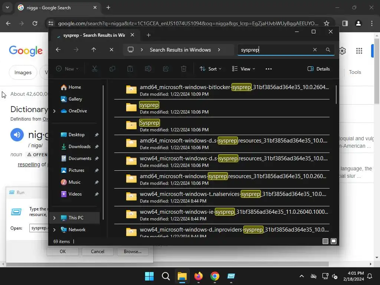Click OK in the Run dialog
The height and width of the screenshot is (285, 380).
pos(63,252)
